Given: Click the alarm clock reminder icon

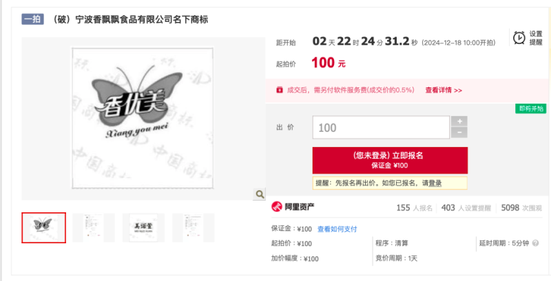Looking at the screenshot, I should (519, 38).
